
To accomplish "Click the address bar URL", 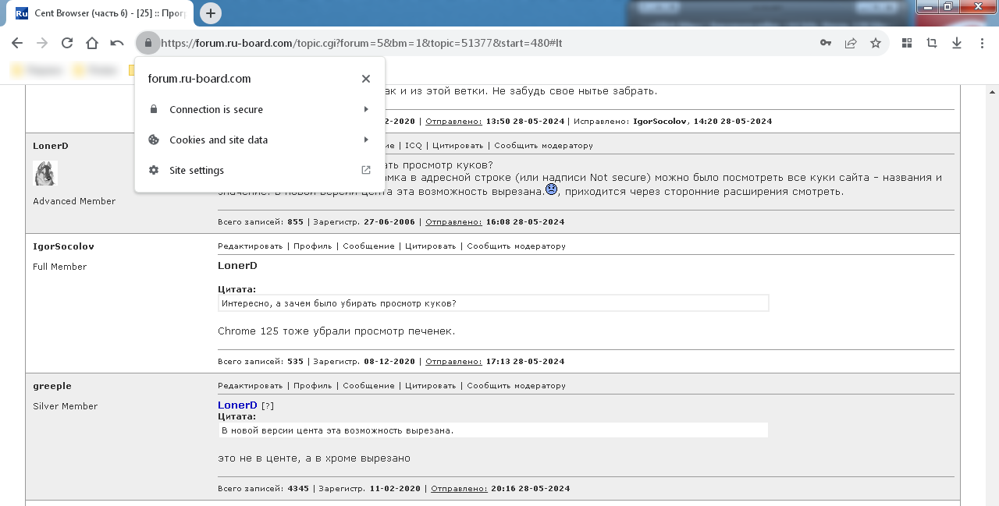I will click(x=361, y=43).
